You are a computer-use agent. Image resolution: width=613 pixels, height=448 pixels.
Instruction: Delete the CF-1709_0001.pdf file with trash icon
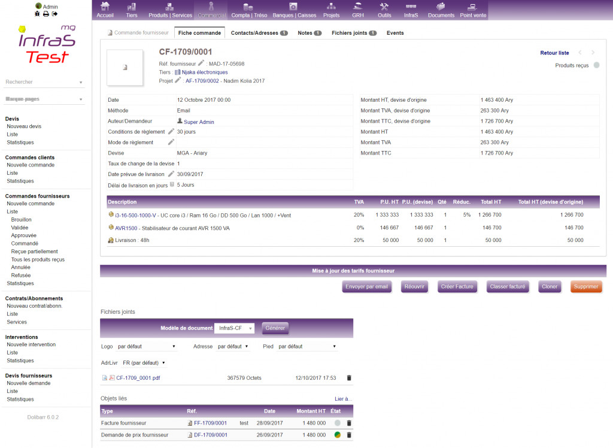tap(349, 377)
